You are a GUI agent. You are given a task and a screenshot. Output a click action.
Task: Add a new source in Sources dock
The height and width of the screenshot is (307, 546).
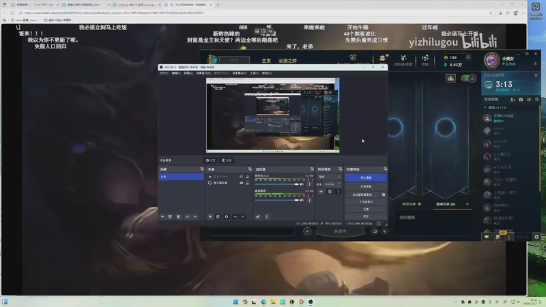coord(210,216)
